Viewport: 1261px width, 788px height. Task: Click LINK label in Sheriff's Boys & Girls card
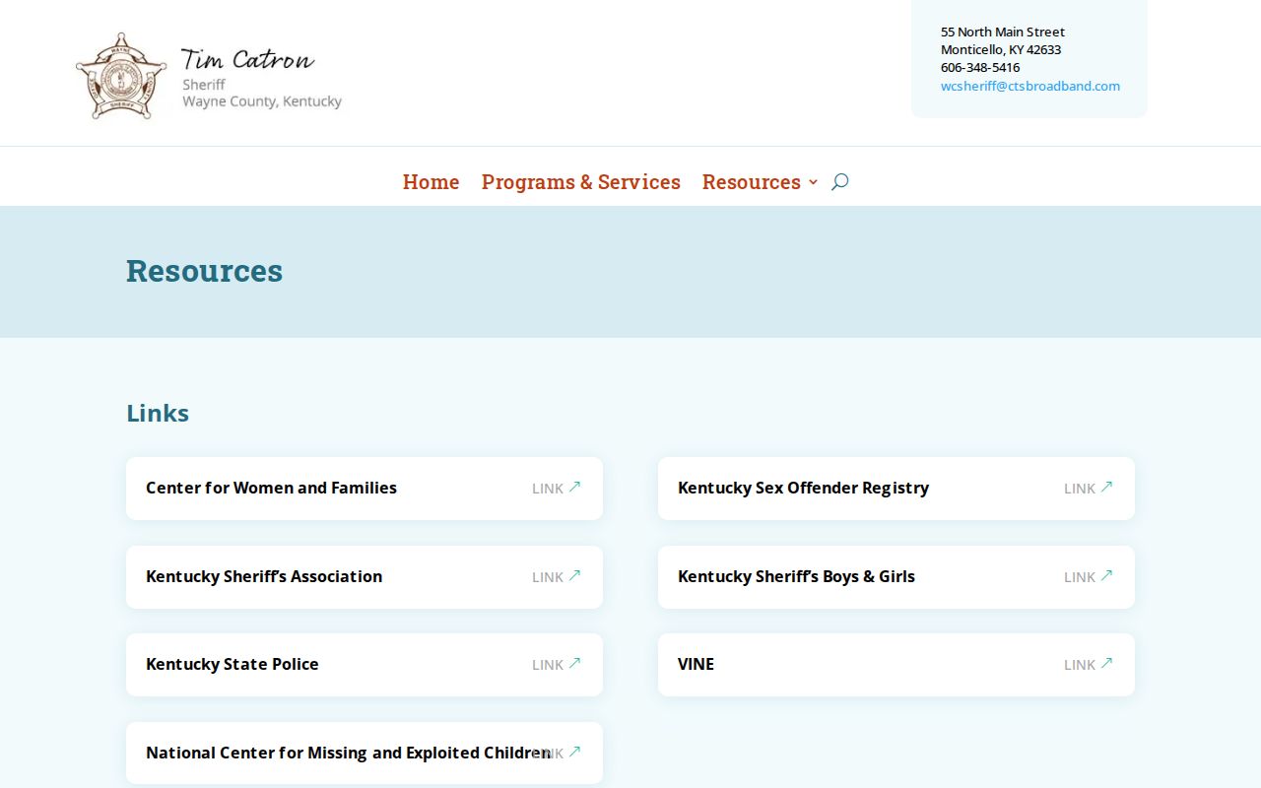pos(1080,577)
